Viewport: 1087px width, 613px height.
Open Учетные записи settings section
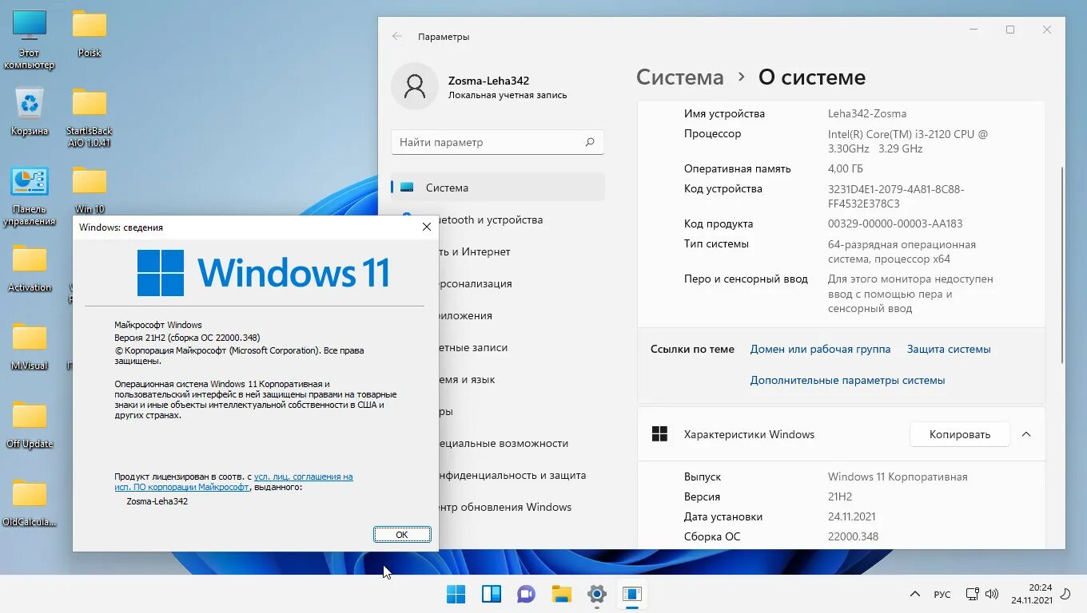(x=497, y=347)
